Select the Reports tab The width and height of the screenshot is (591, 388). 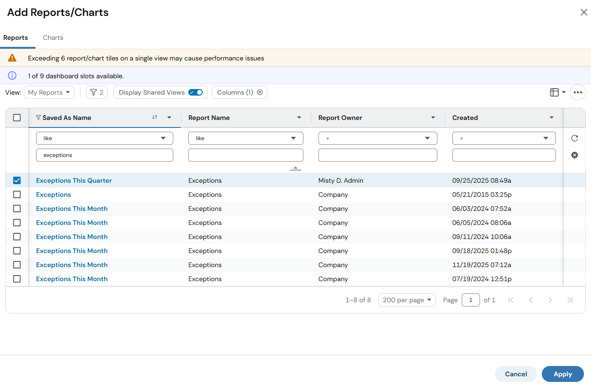pos(15,37)
